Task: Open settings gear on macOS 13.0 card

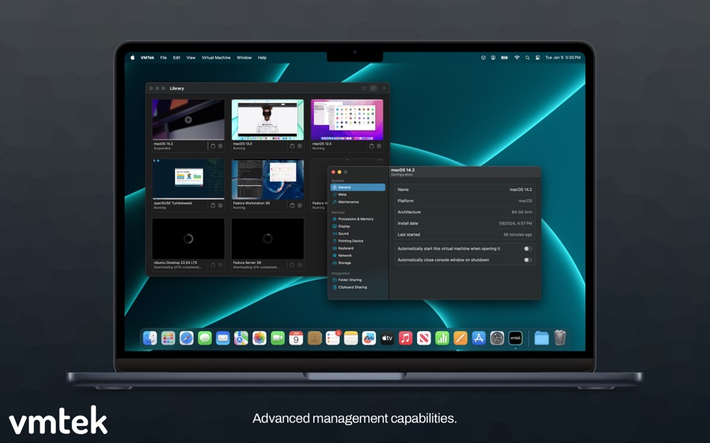Action: pyautogui.click(x=300, y=146)
